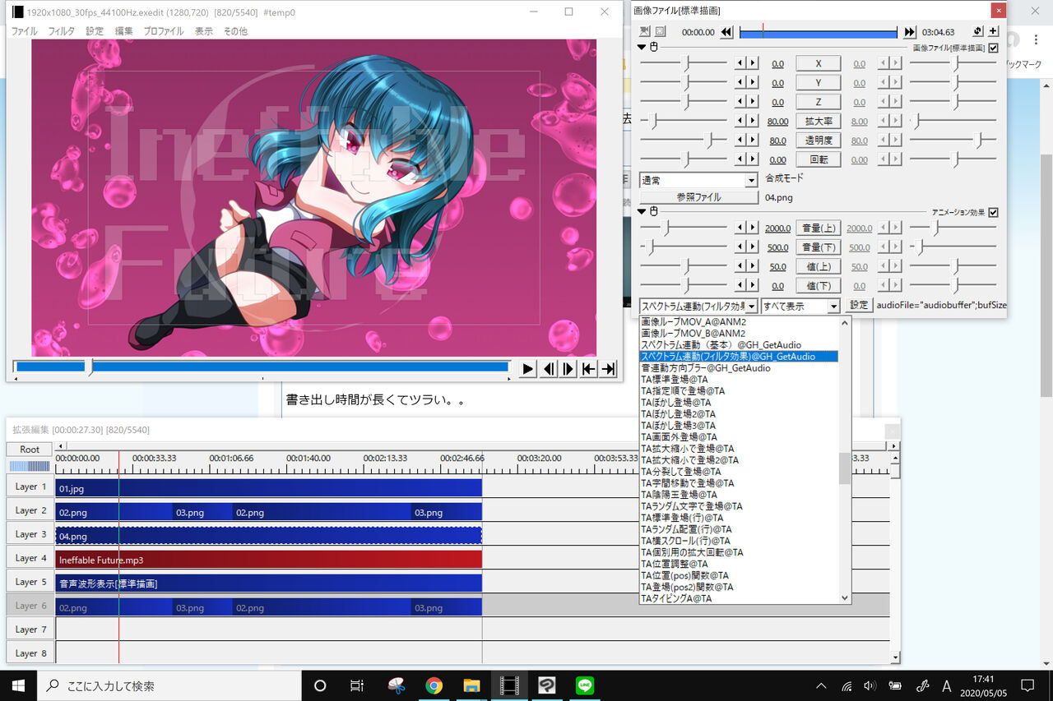Click mouse icon in アニメーション効果 section header

pos(655,212)
